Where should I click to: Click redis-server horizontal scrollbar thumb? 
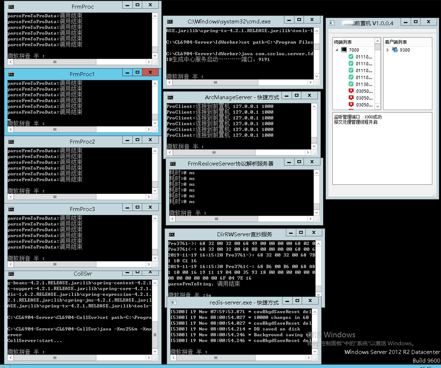(216, 358)
